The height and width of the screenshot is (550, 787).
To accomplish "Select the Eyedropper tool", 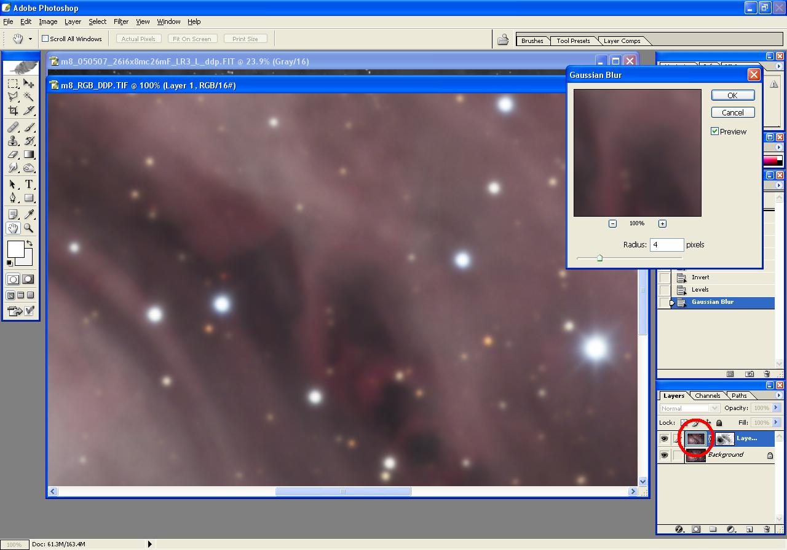I will (x=29, y=214).
